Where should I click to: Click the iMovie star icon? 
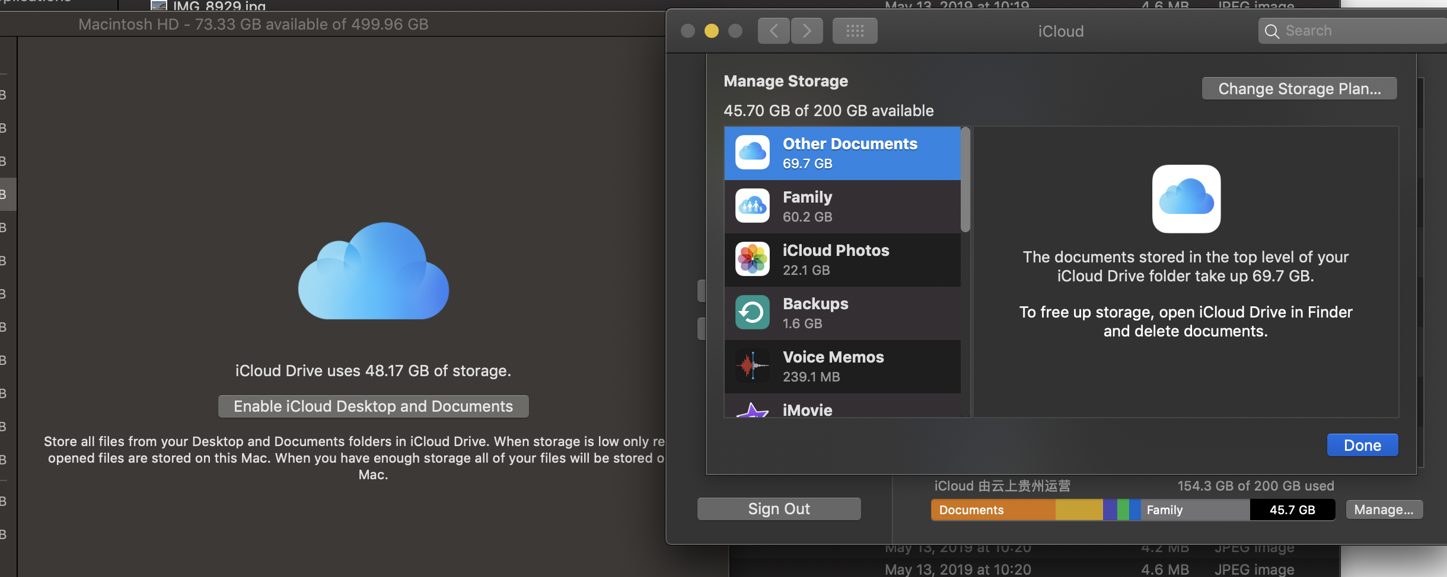point(753,411)
